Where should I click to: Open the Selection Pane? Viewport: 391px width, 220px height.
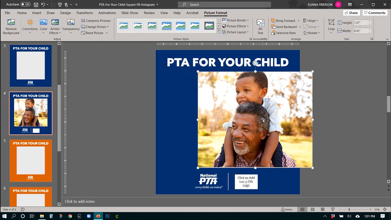[283, 33]
